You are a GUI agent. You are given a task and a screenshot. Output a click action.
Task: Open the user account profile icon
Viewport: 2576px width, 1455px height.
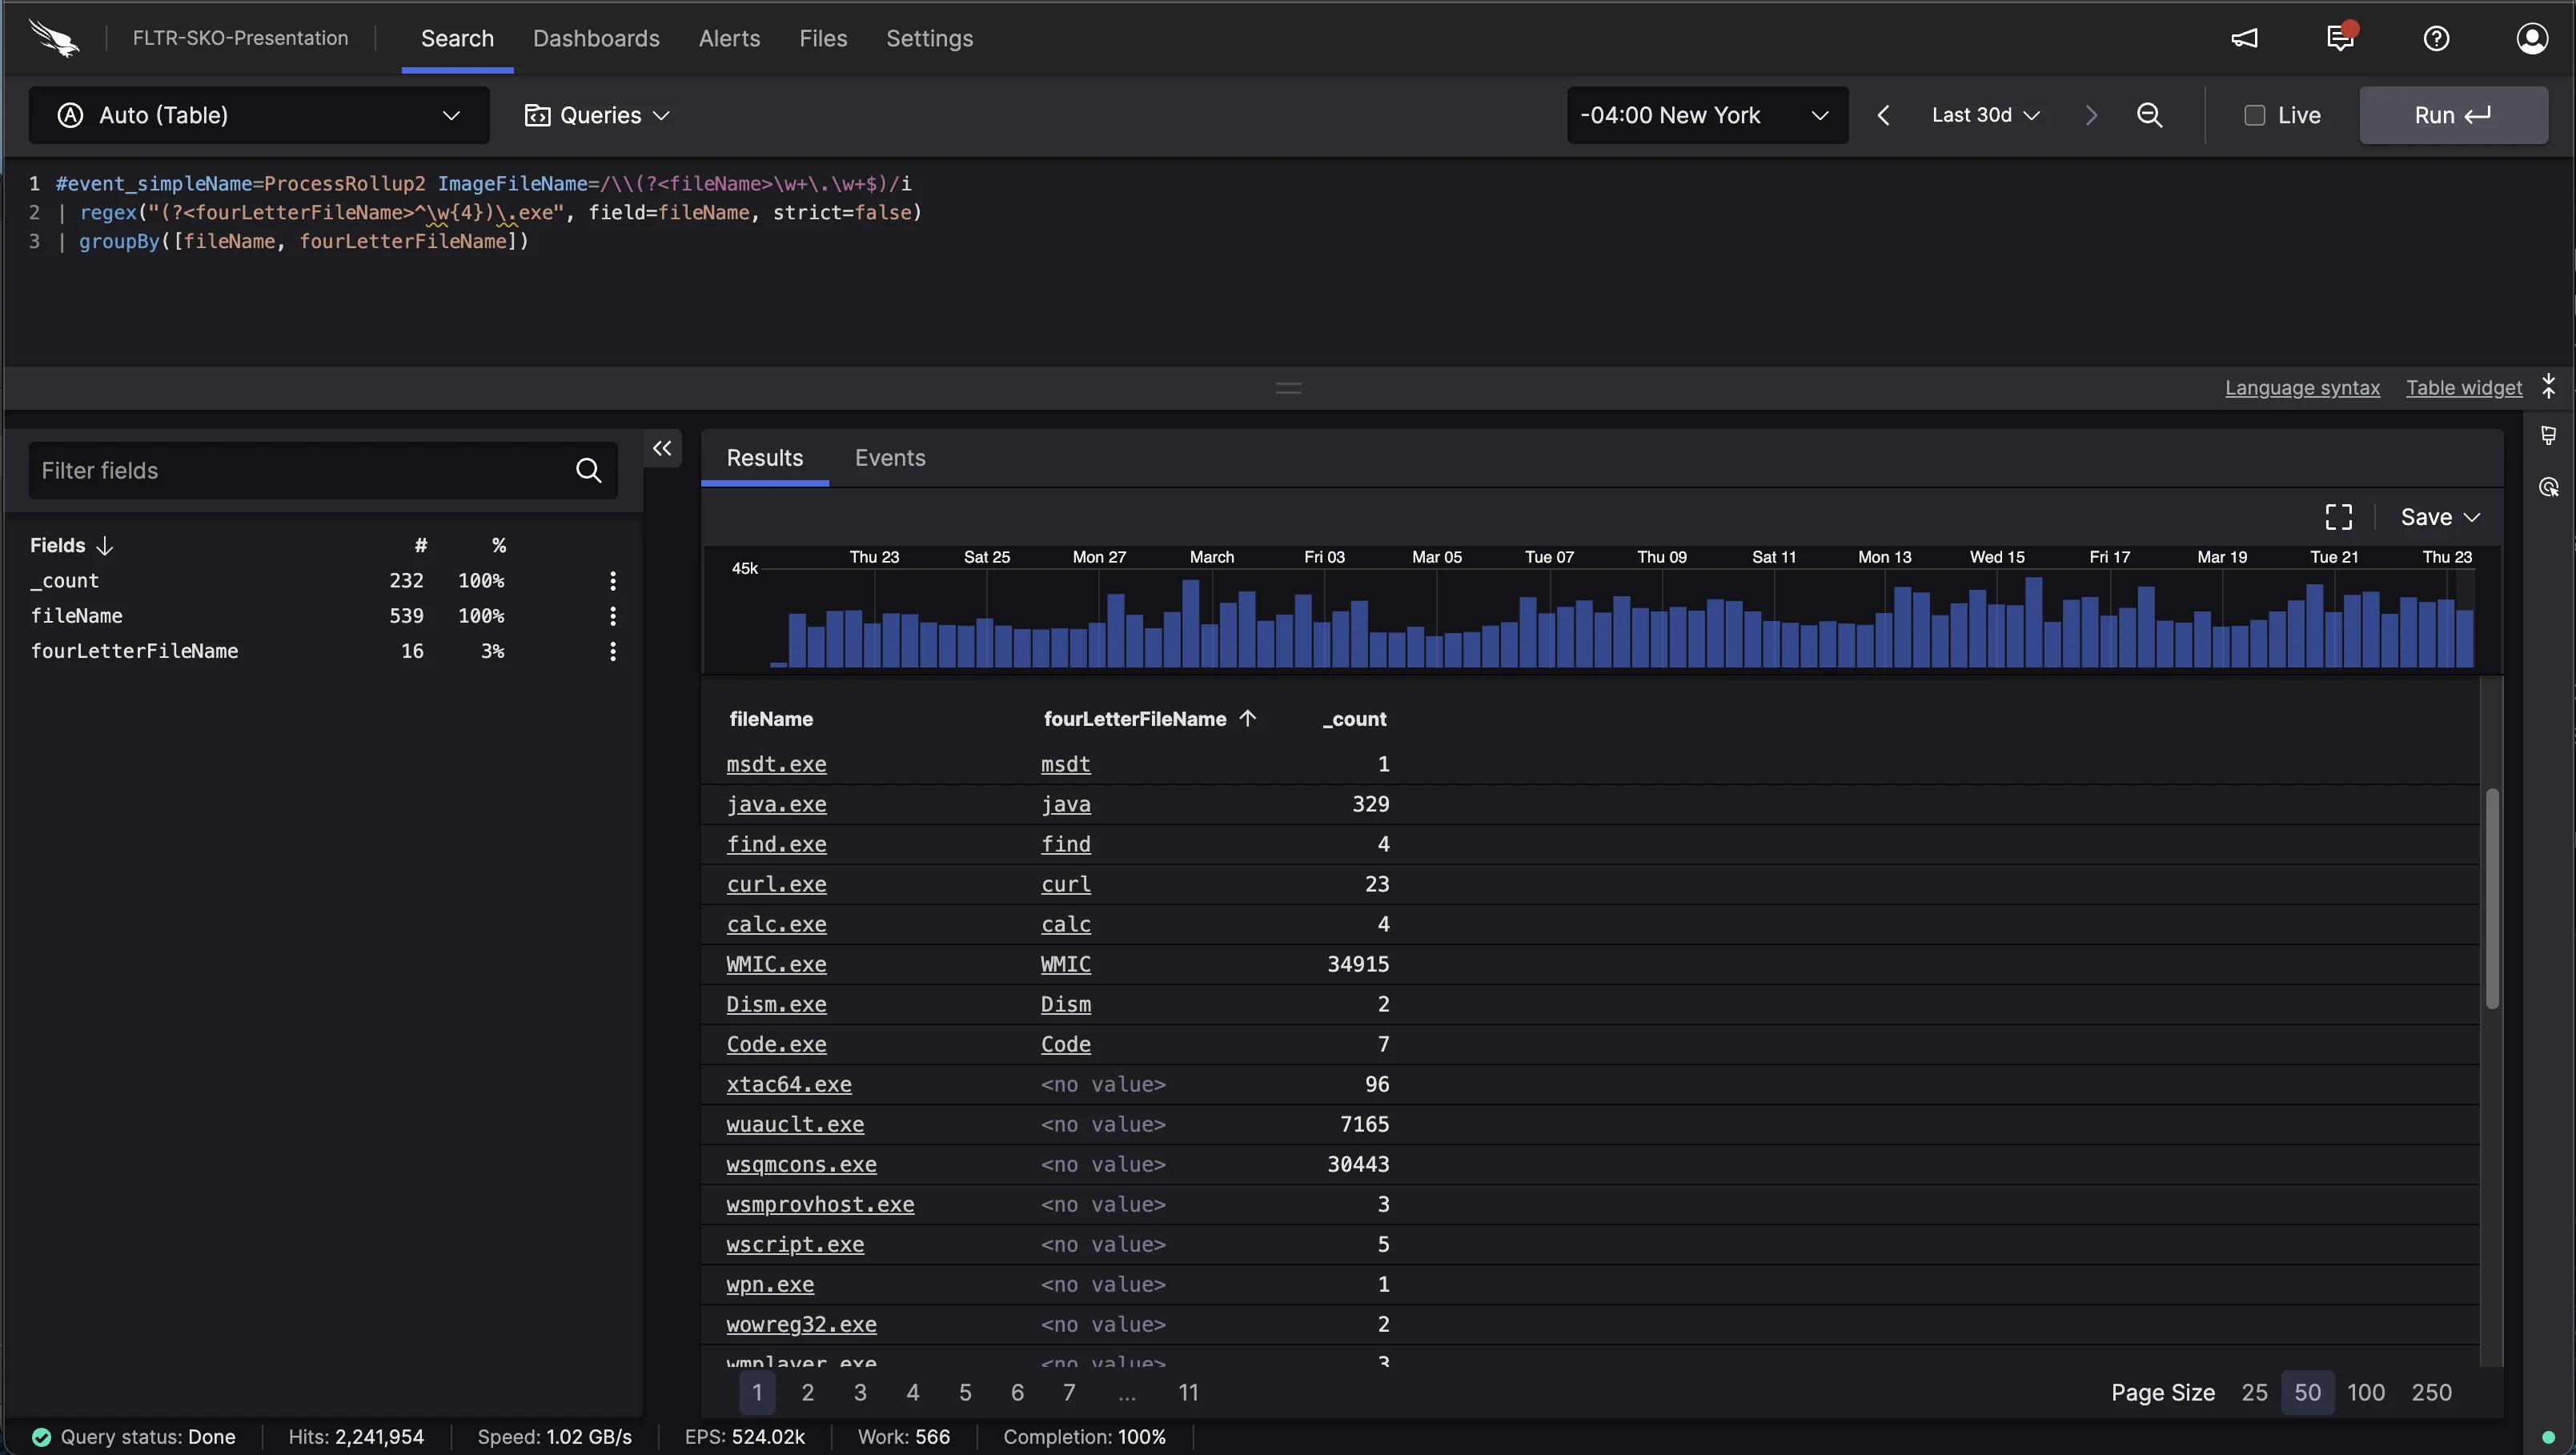[x=2532, y=38]
